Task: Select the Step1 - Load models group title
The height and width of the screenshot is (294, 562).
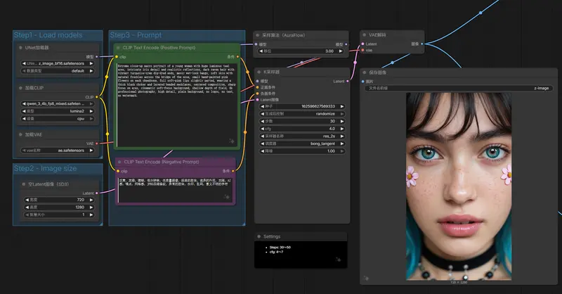Action: (x=48, y=35)
